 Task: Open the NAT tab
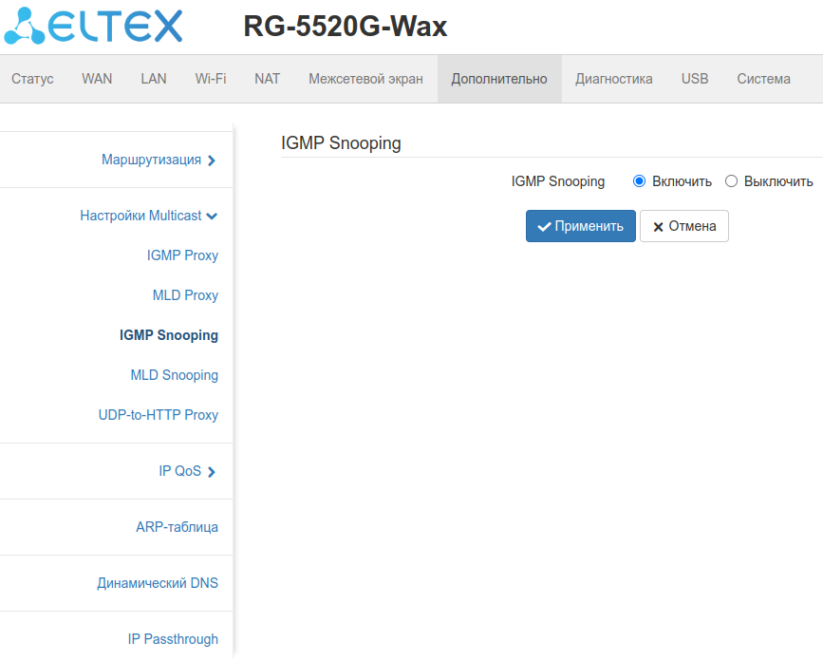click(x=267, y=79)
